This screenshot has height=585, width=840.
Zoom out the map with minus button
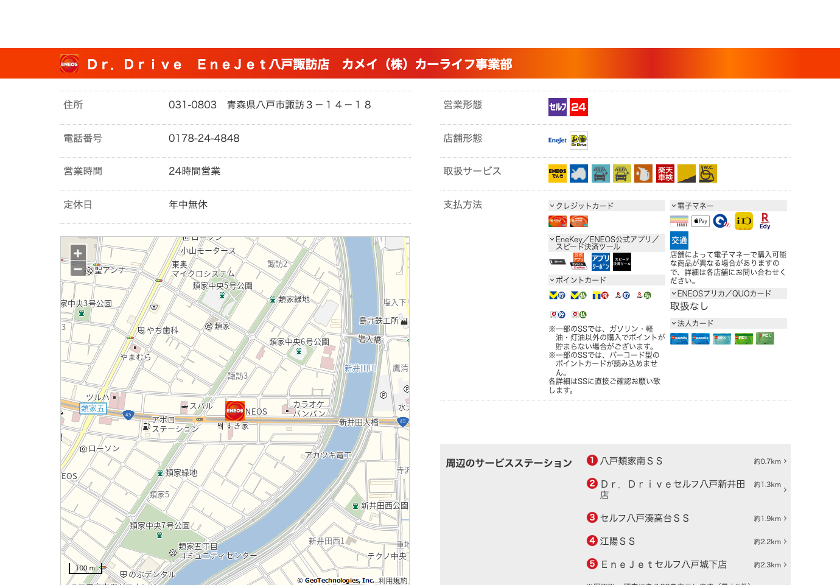pyautogui.click(x=77, y=268)
